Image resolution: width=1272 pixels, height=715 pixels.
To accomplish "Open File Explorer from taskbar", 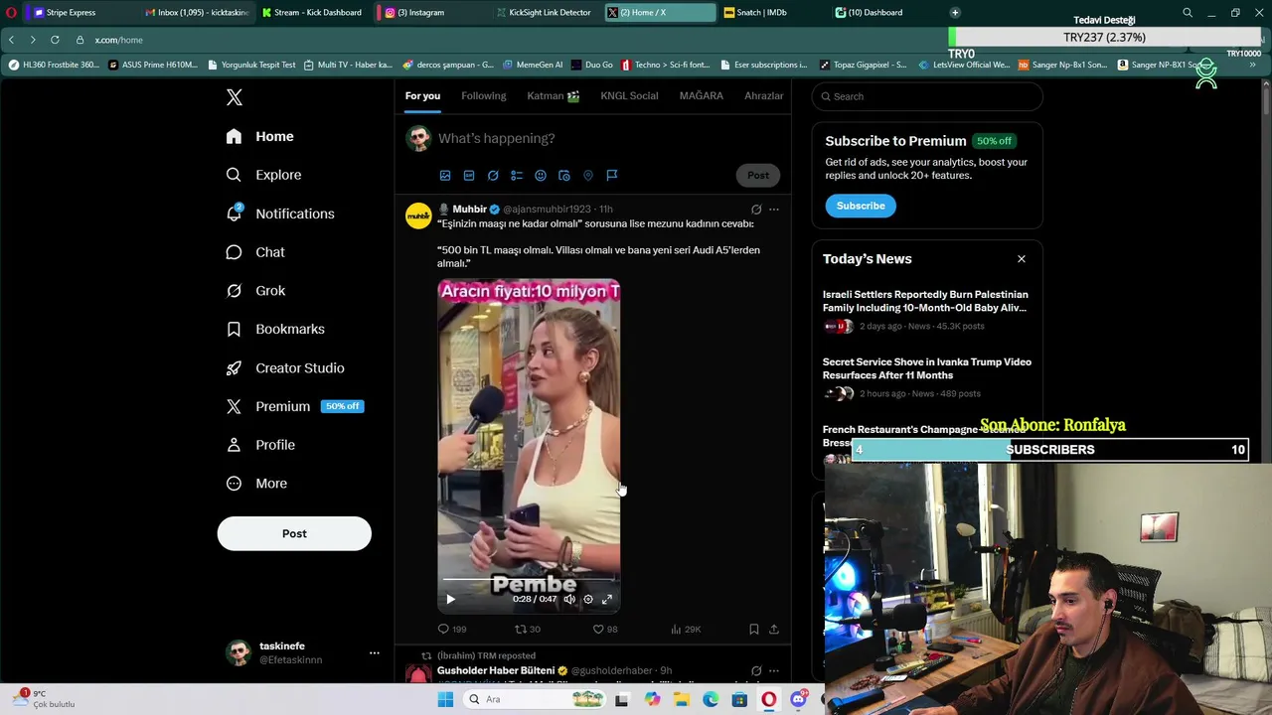I will pos(681,699).
